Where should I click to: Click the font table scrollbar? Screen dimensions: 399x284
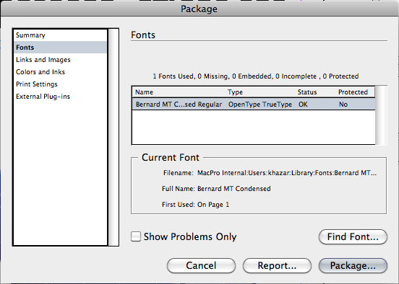point(381,115)
